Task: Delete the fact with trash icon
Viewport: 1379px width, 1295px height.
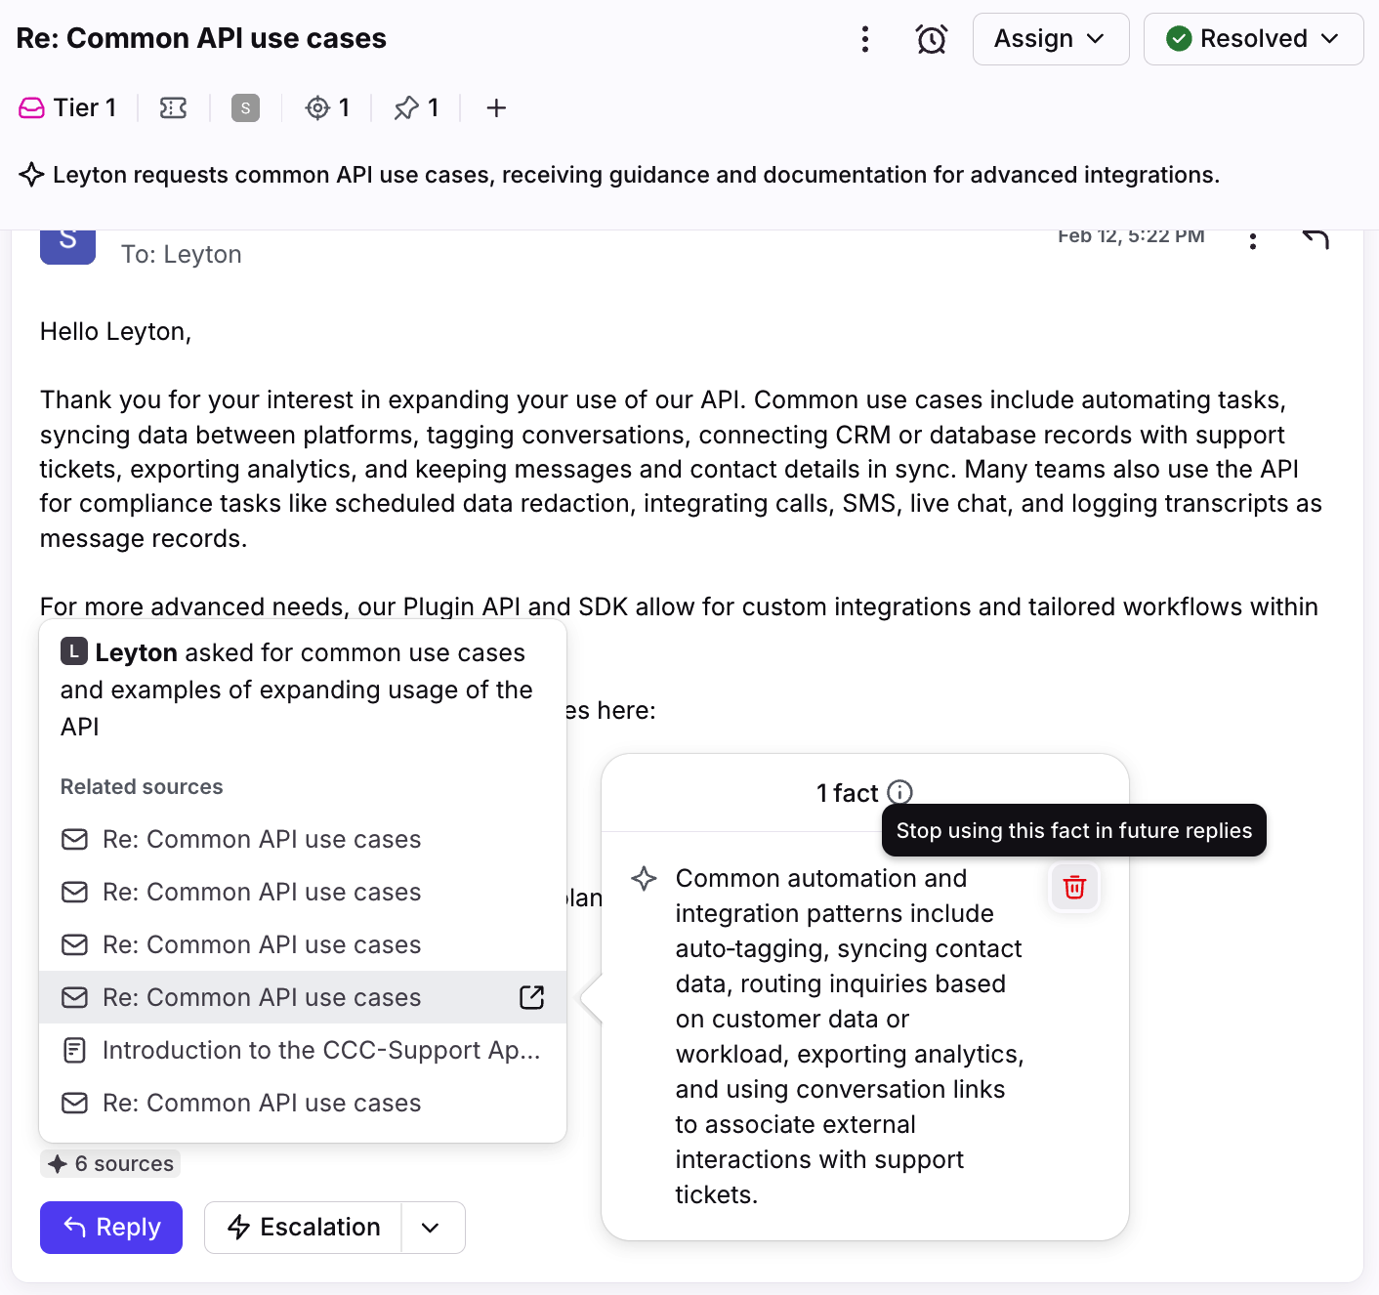Action: 1074,887
